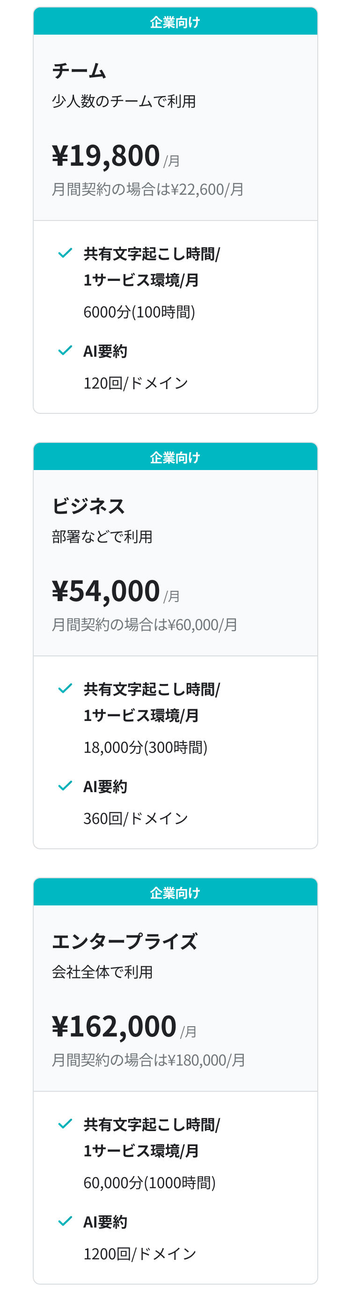This screenshot has width=351, height=1294.
Task: Click the ¥54,000 monthly price
Action: pyautogui.click(x=106, y=591)
